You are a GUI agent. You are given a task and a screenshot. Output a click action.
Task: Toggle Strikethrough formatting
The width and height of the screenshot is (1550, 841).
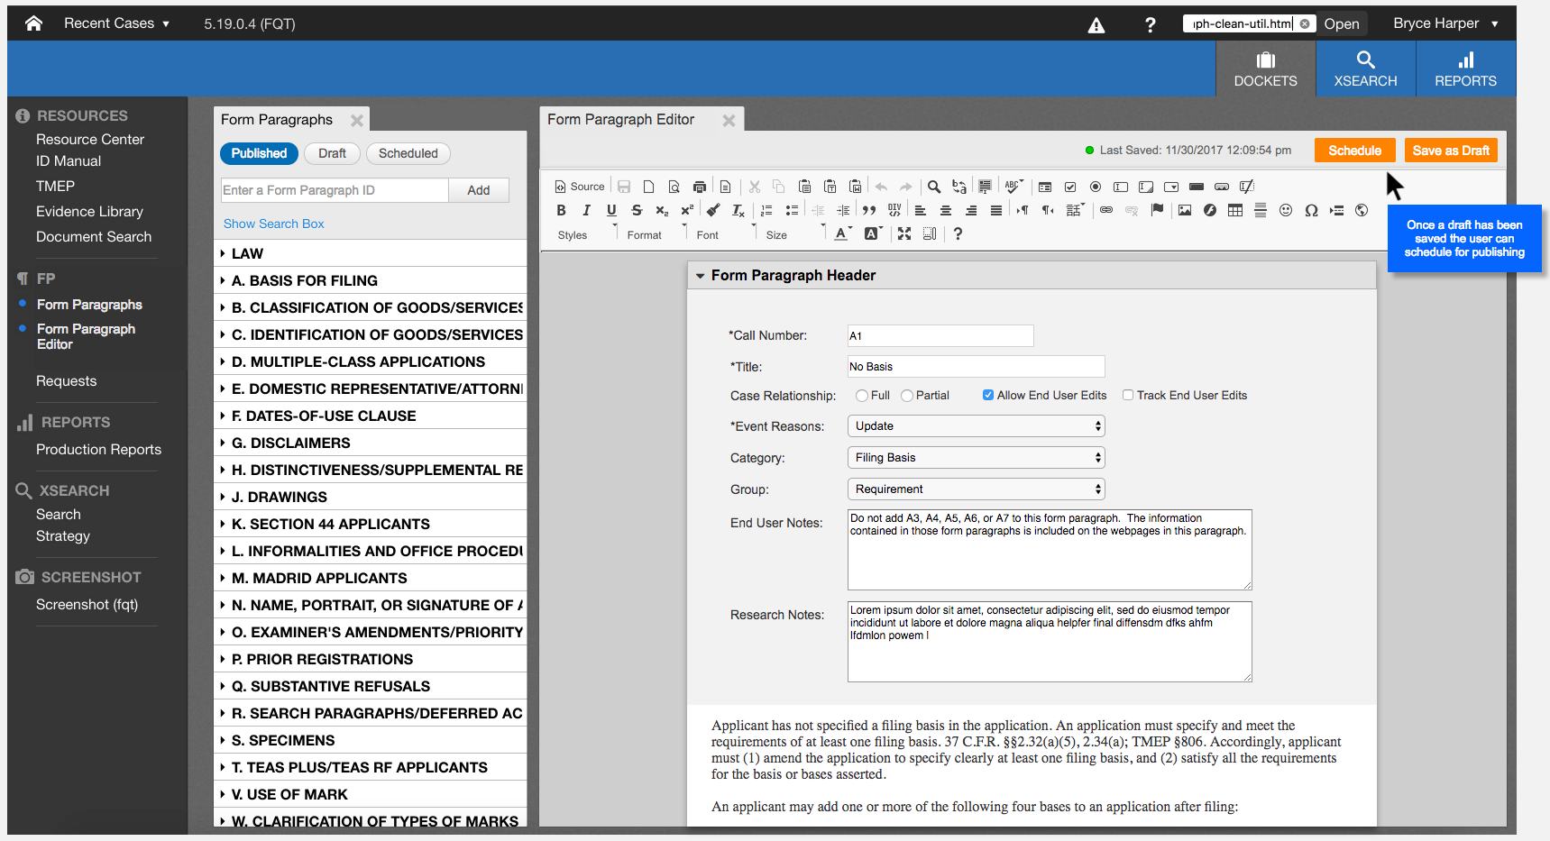click(637, 210)
